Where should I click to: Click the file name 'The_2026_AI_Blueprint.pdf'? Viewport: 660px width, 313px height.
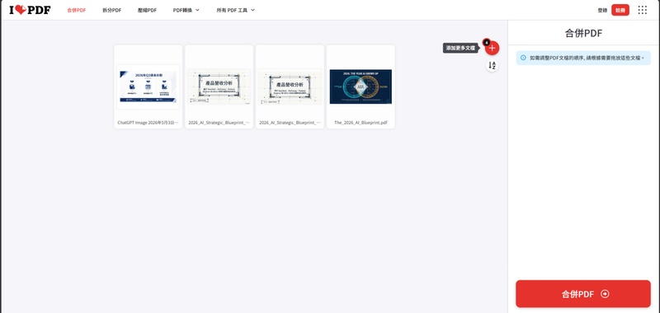click(x=361, y=123)
